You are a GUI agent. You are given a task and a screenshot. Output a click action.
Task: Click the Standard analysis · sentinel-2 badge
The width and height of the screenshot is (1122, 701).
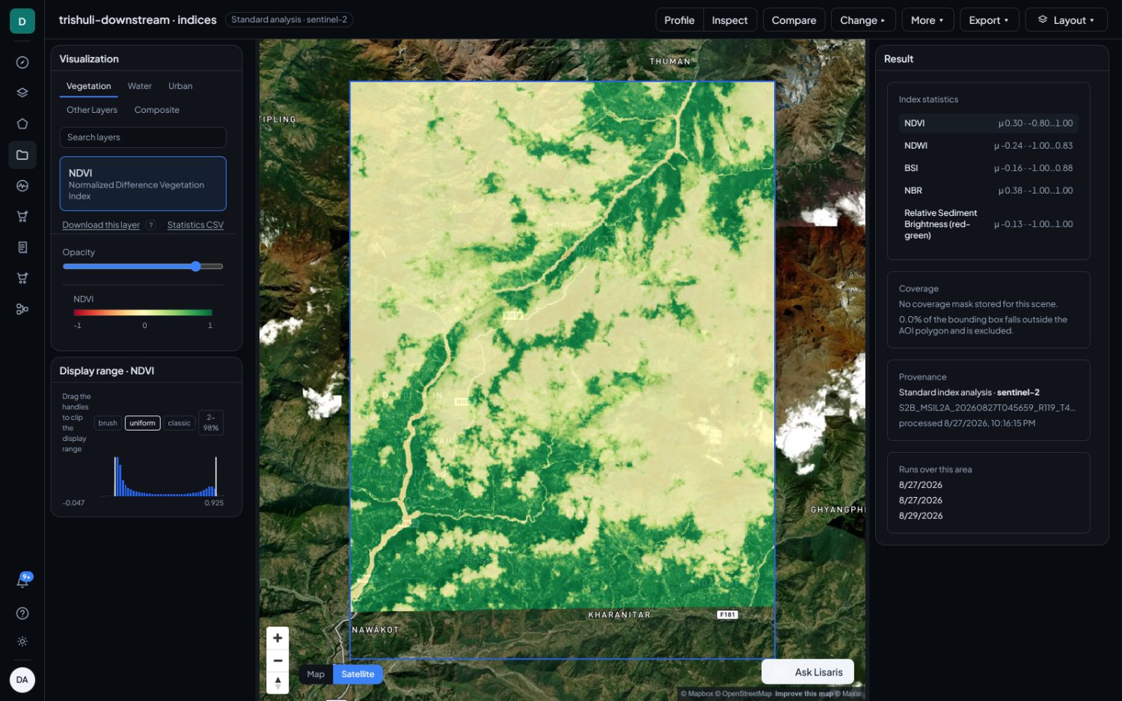[289, 19]
